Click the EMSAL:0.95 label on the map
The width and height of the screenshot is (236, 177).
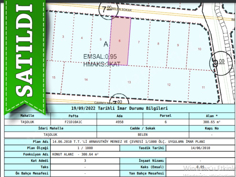(x=100, y=57)
